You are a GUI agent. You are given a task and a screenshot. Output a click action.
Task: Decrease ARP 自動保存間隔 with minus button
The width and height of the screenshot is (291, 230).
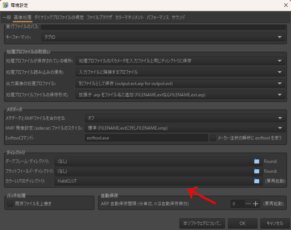(x=248, y=204)
